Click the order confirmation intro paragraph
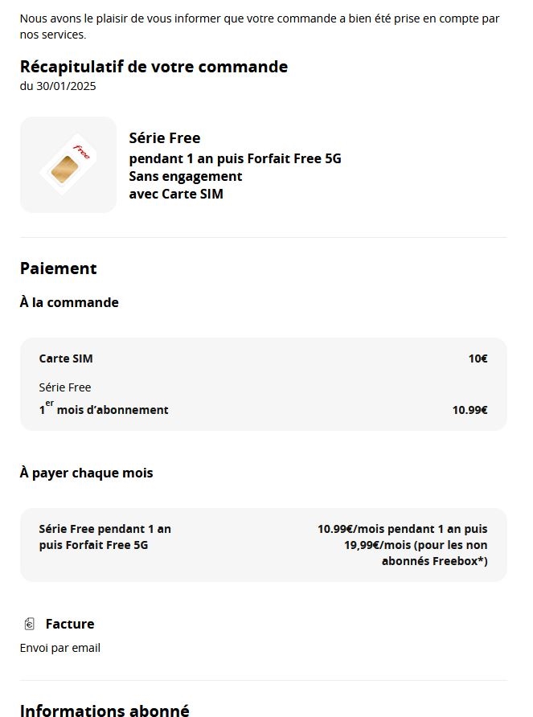Screen dimensions: 533x717 [259, 26]
